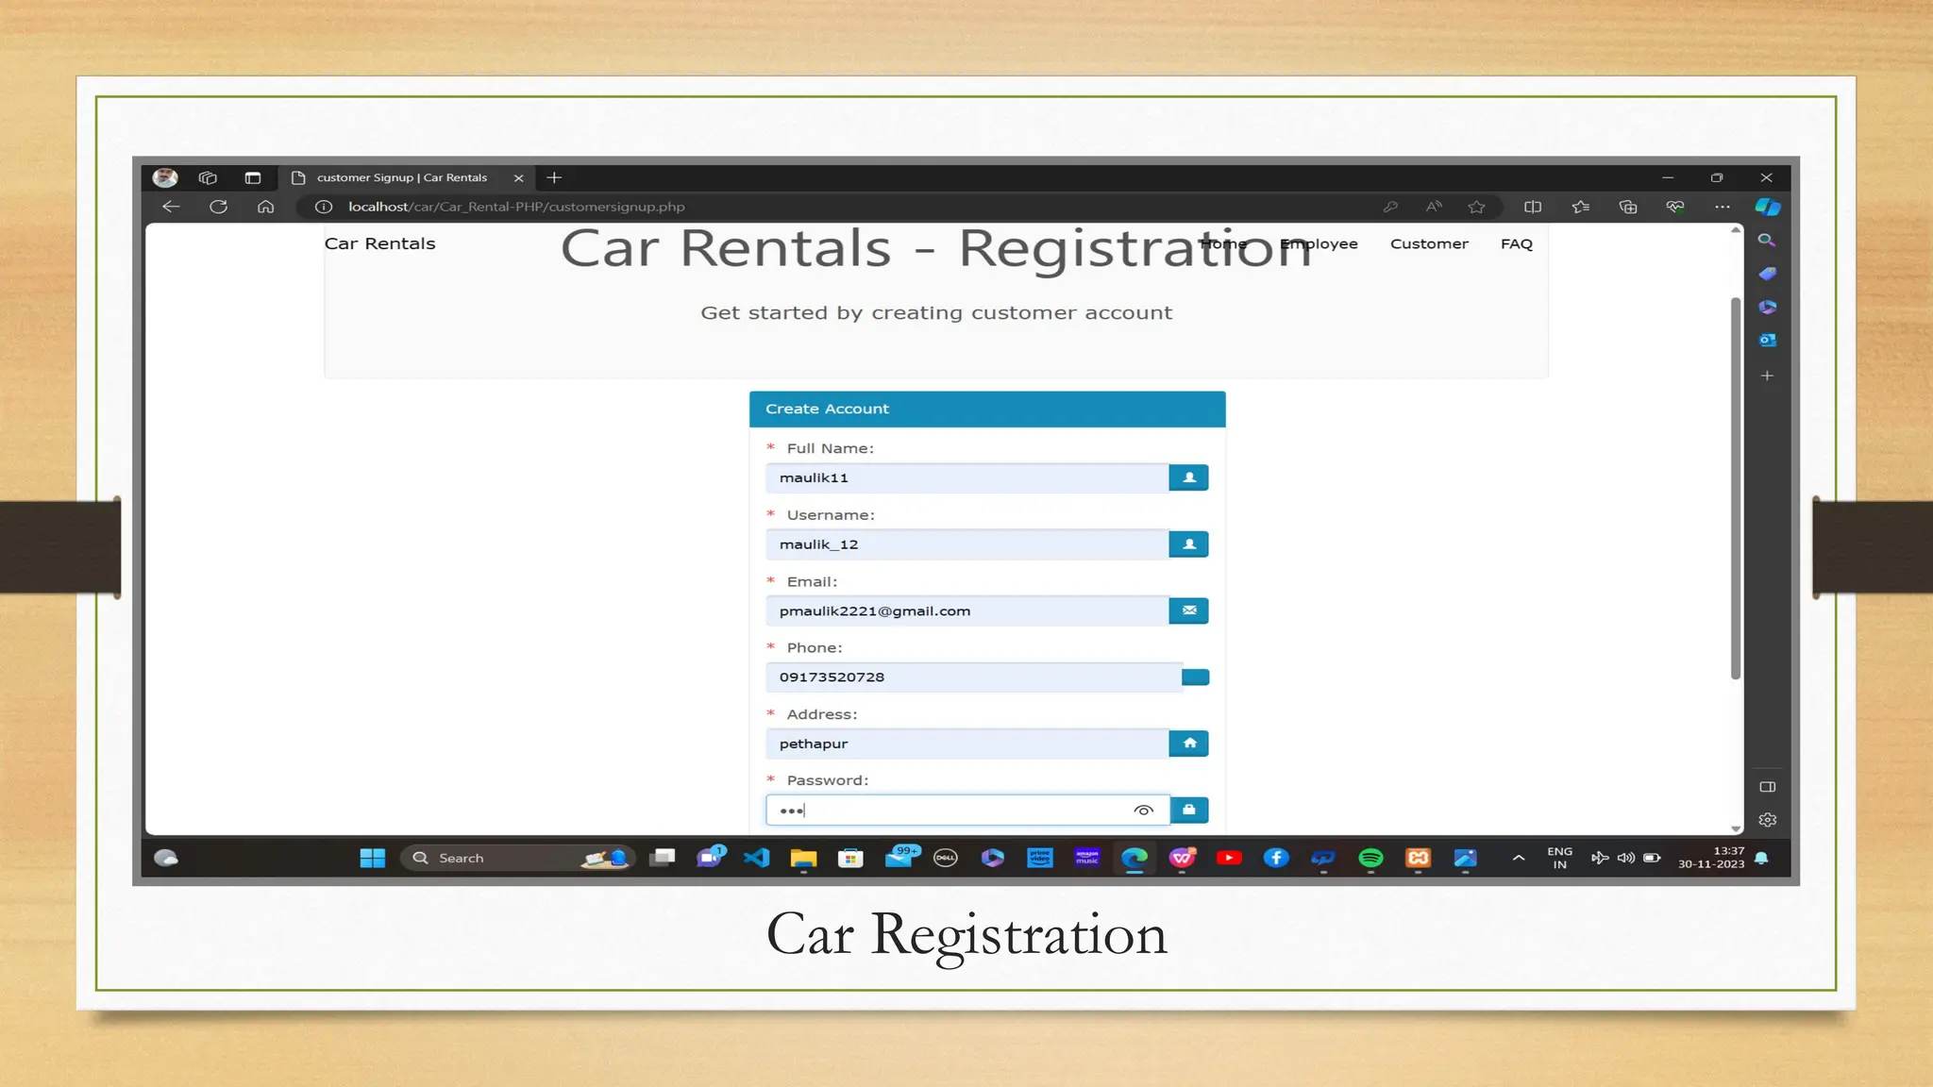Click the address bar URL

click(516, 207)
